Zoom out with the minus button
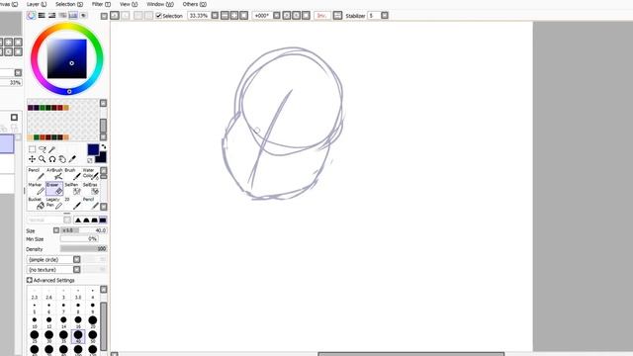Image resolution: width=633 pixels, height=356 pixels. coord(225,16)
